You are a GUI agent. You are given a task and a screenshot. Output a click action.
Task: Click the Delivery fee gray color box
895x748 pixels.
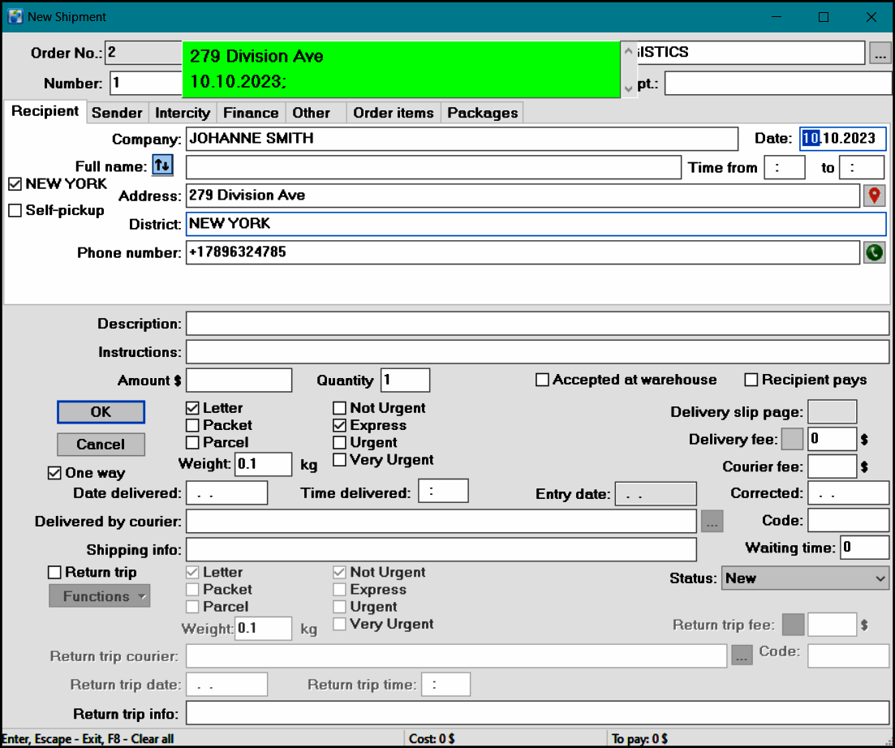(x=792, y=440)
